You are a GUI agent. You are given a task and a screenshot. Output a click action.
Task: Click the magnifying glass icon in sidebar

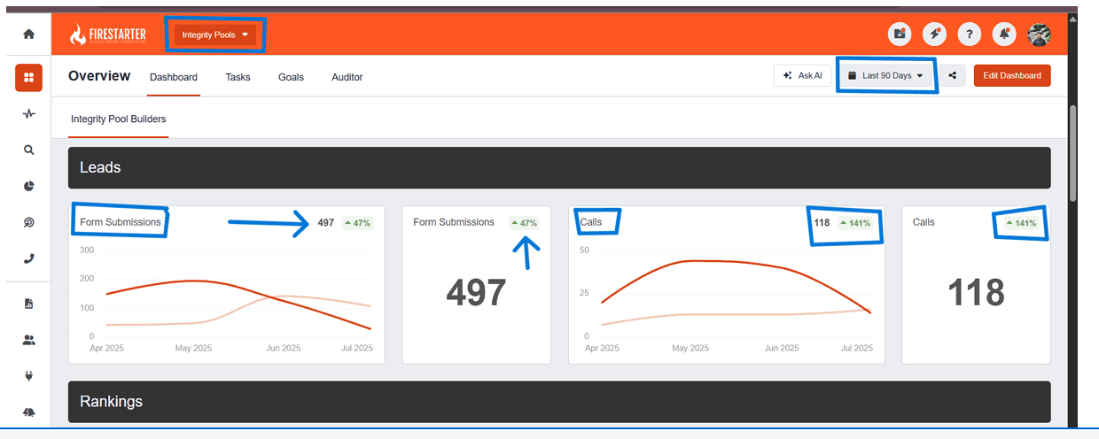(28, 150)
